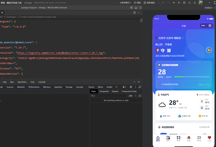The height and width of the screenshot is (147, 216).
Task: Click the grayed-out 上传 upload button
Action: (161, 3)
